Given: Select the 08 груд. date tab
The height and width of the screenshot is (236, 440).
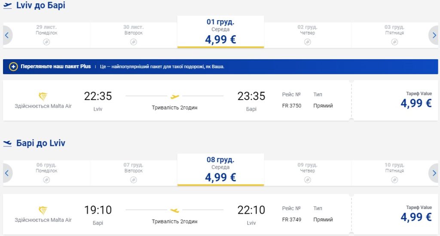Looking at the screenshot, I should tap(220, 170).
